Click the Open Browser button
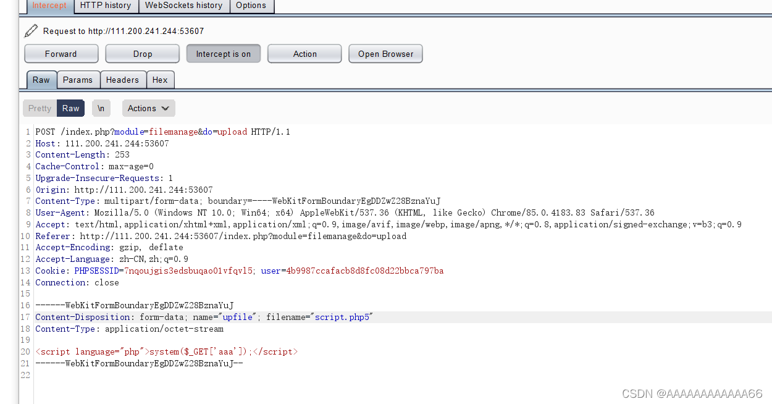Viewport: 772px width, 404px height. coord(385,54)
